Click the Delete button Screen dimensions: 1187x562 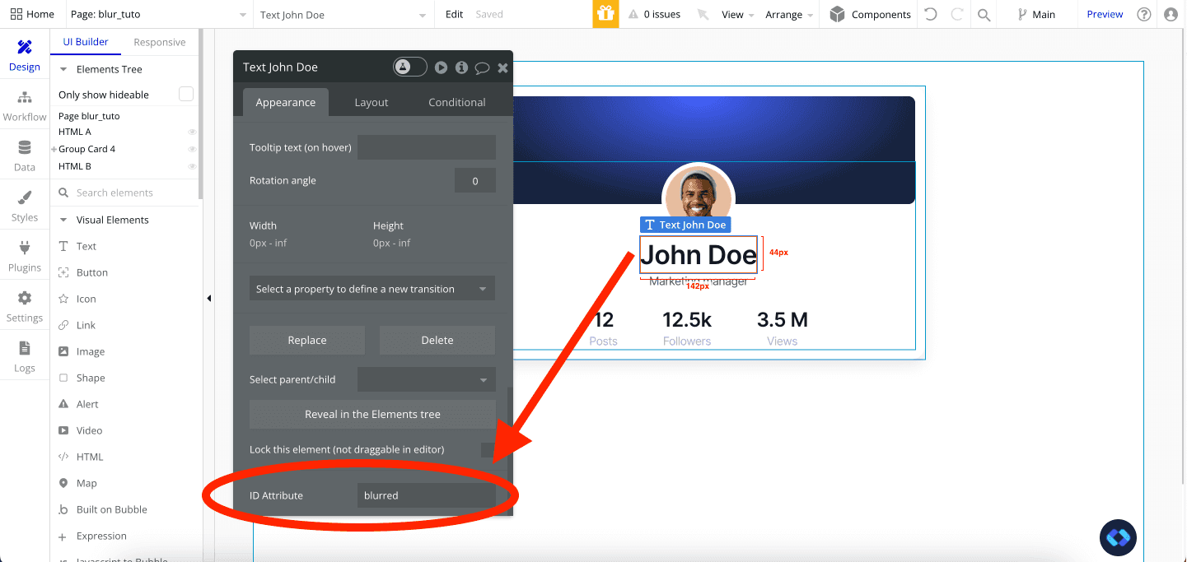[x=437, y=340]
